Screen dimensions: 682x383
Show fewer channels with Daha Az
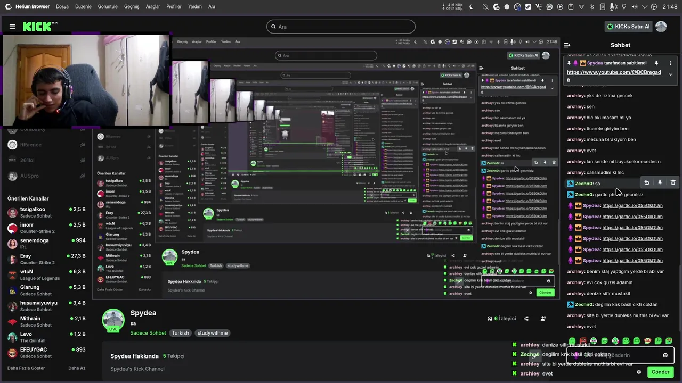77,368
